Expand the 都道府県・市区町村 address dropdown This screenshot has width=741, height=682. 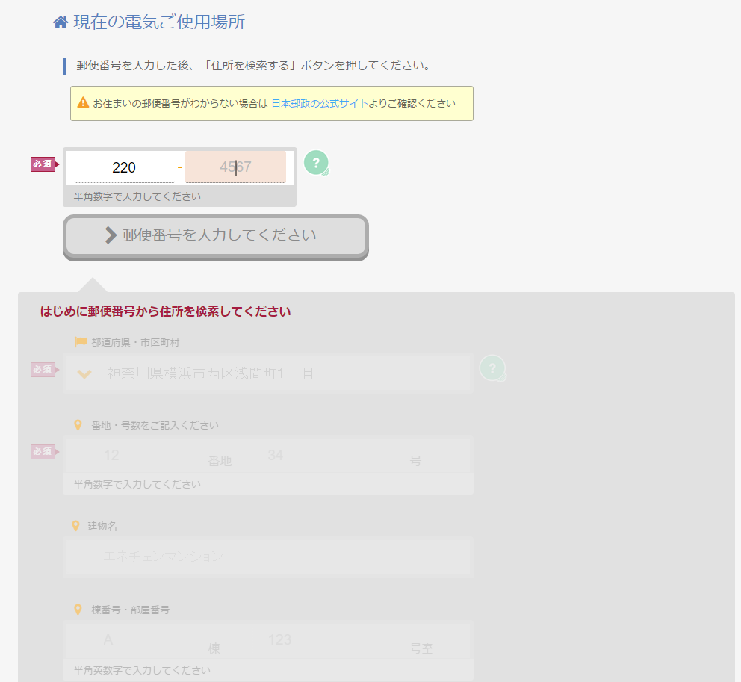[268, 373]
